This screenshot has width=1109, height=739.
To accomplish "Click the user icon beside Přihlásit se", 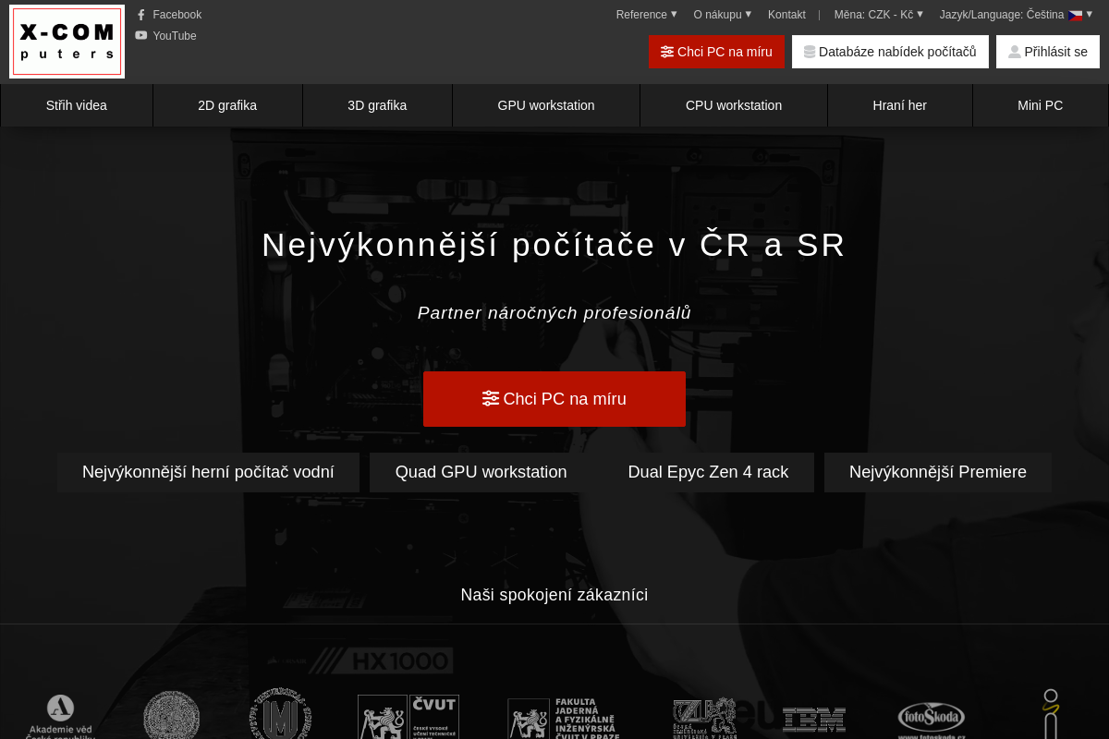I will tap(1014, 52).
